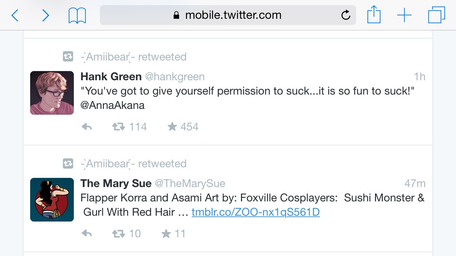Viewport: 456px width, 256px height.
Task: Open the Safari share sheet icon
Action: click(x=374, y=15)
